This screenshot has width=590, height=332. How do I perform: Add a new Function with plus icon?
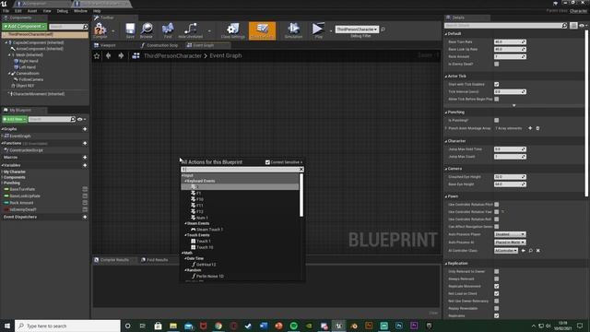(85, 144)
